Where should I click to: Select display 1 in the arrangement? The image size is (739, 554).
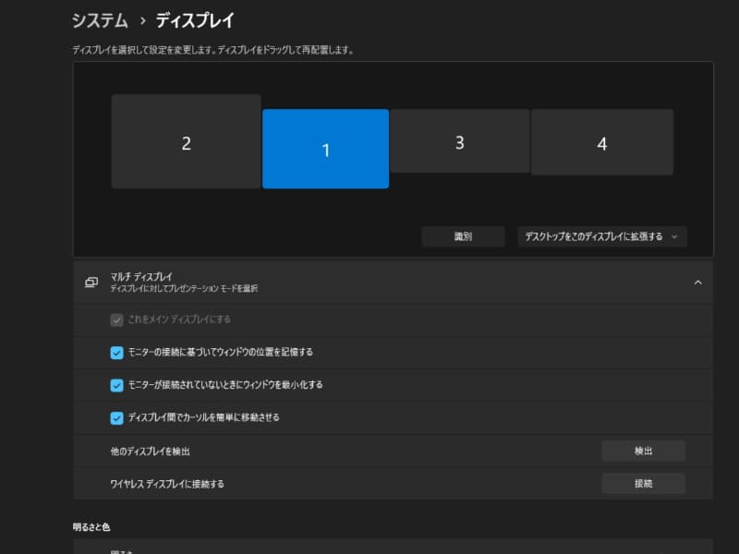(x=326, y=149)
